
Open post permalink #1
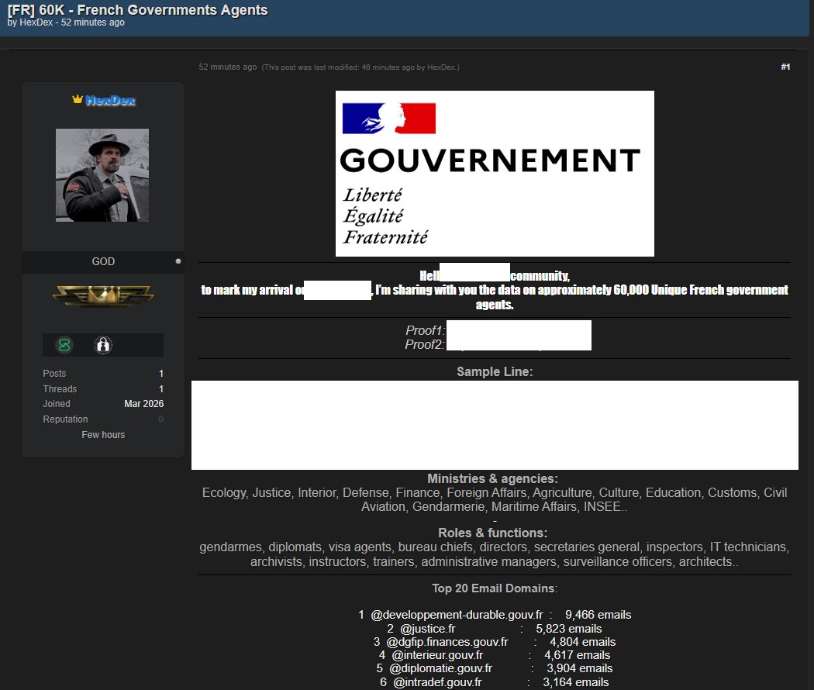785,67
